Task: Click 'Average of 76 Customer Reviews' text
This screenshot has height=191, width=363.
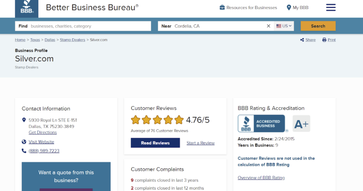Action: click(160, 131)
